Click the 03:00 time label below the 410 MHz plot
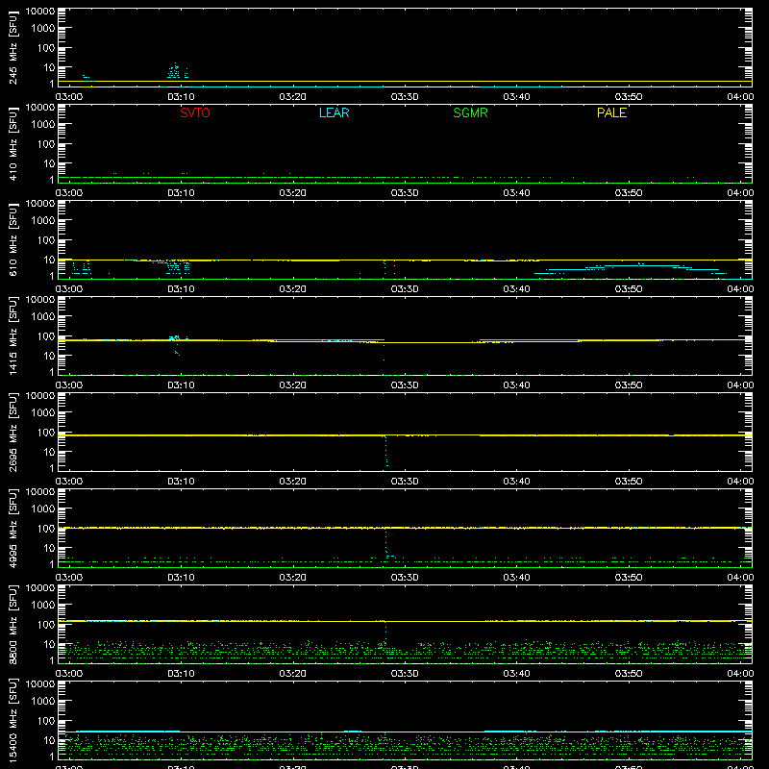The width and height of the screenshot is (769, 769). pos(69,193)
